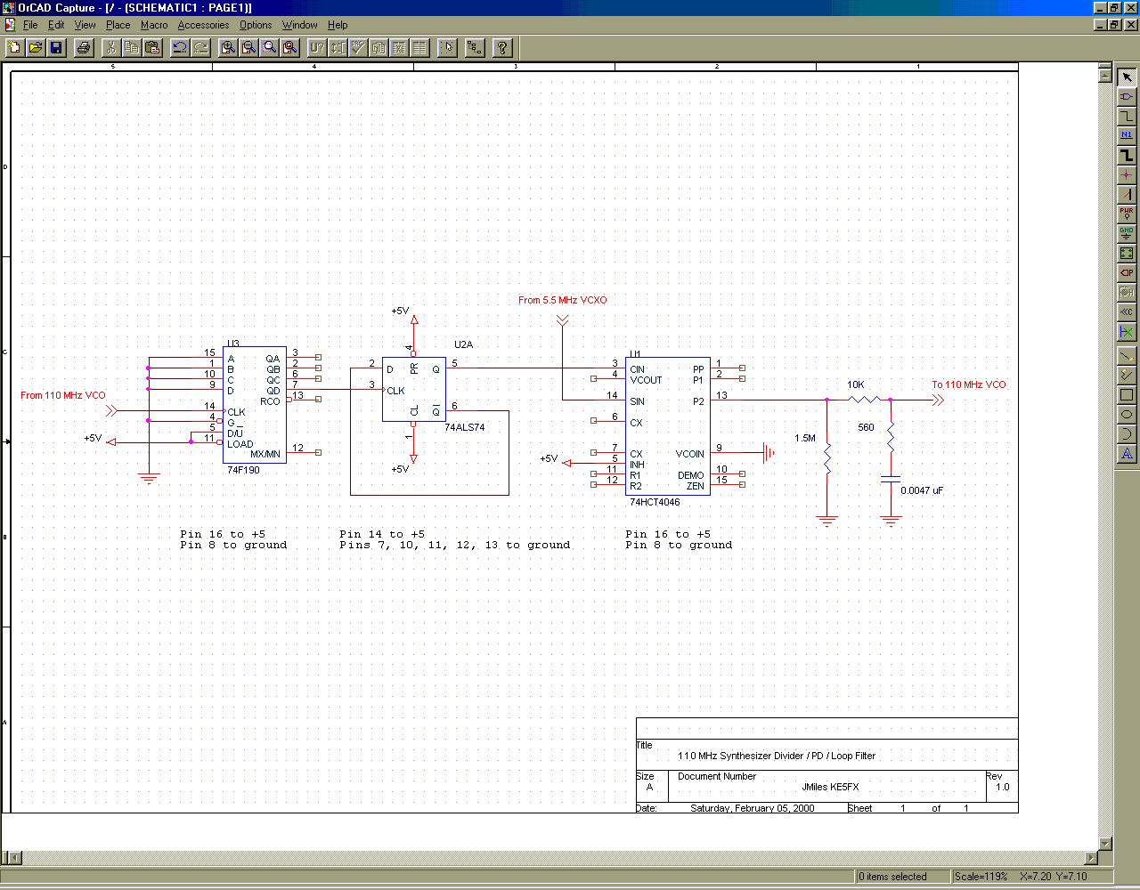Screen dimensions: 1140x890
Task: Open the Place menu
Action: click(118, 25)
